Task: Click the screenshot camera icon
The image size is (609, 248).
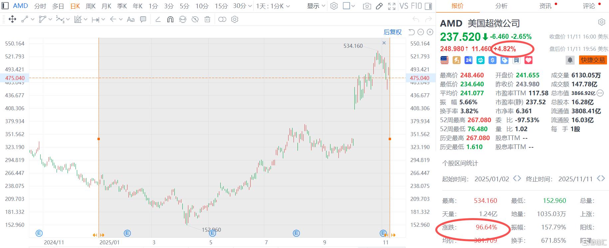Action: click(x=367, y=6)
